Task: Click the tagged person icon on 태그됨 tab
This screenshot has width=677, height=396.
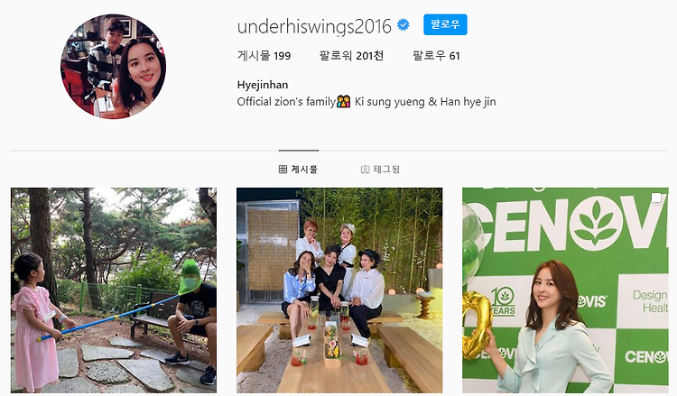Action: pos(365,169)
